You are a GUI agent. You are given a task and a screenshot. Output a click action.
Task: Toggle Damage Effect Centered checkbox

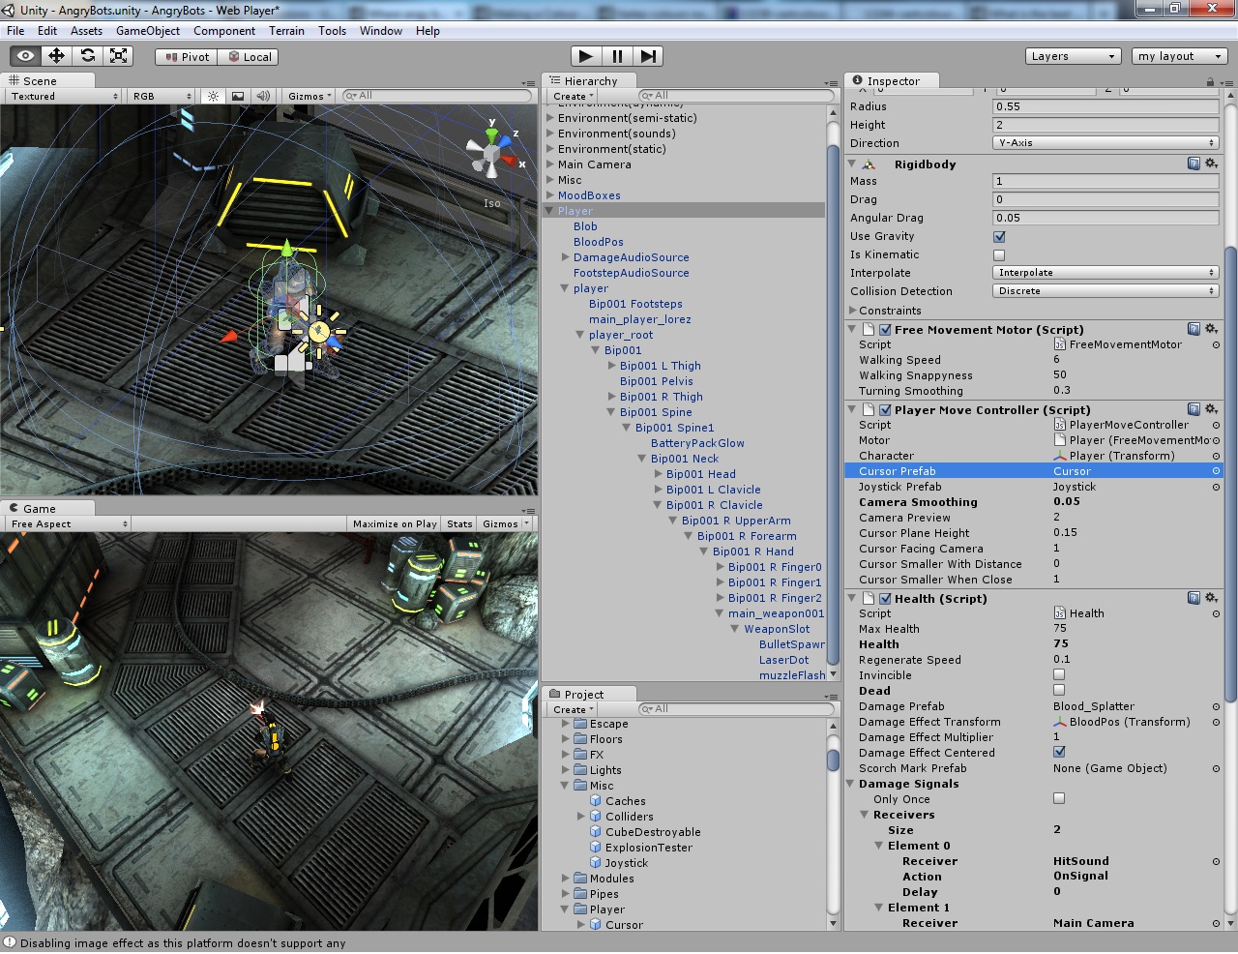1059,752
